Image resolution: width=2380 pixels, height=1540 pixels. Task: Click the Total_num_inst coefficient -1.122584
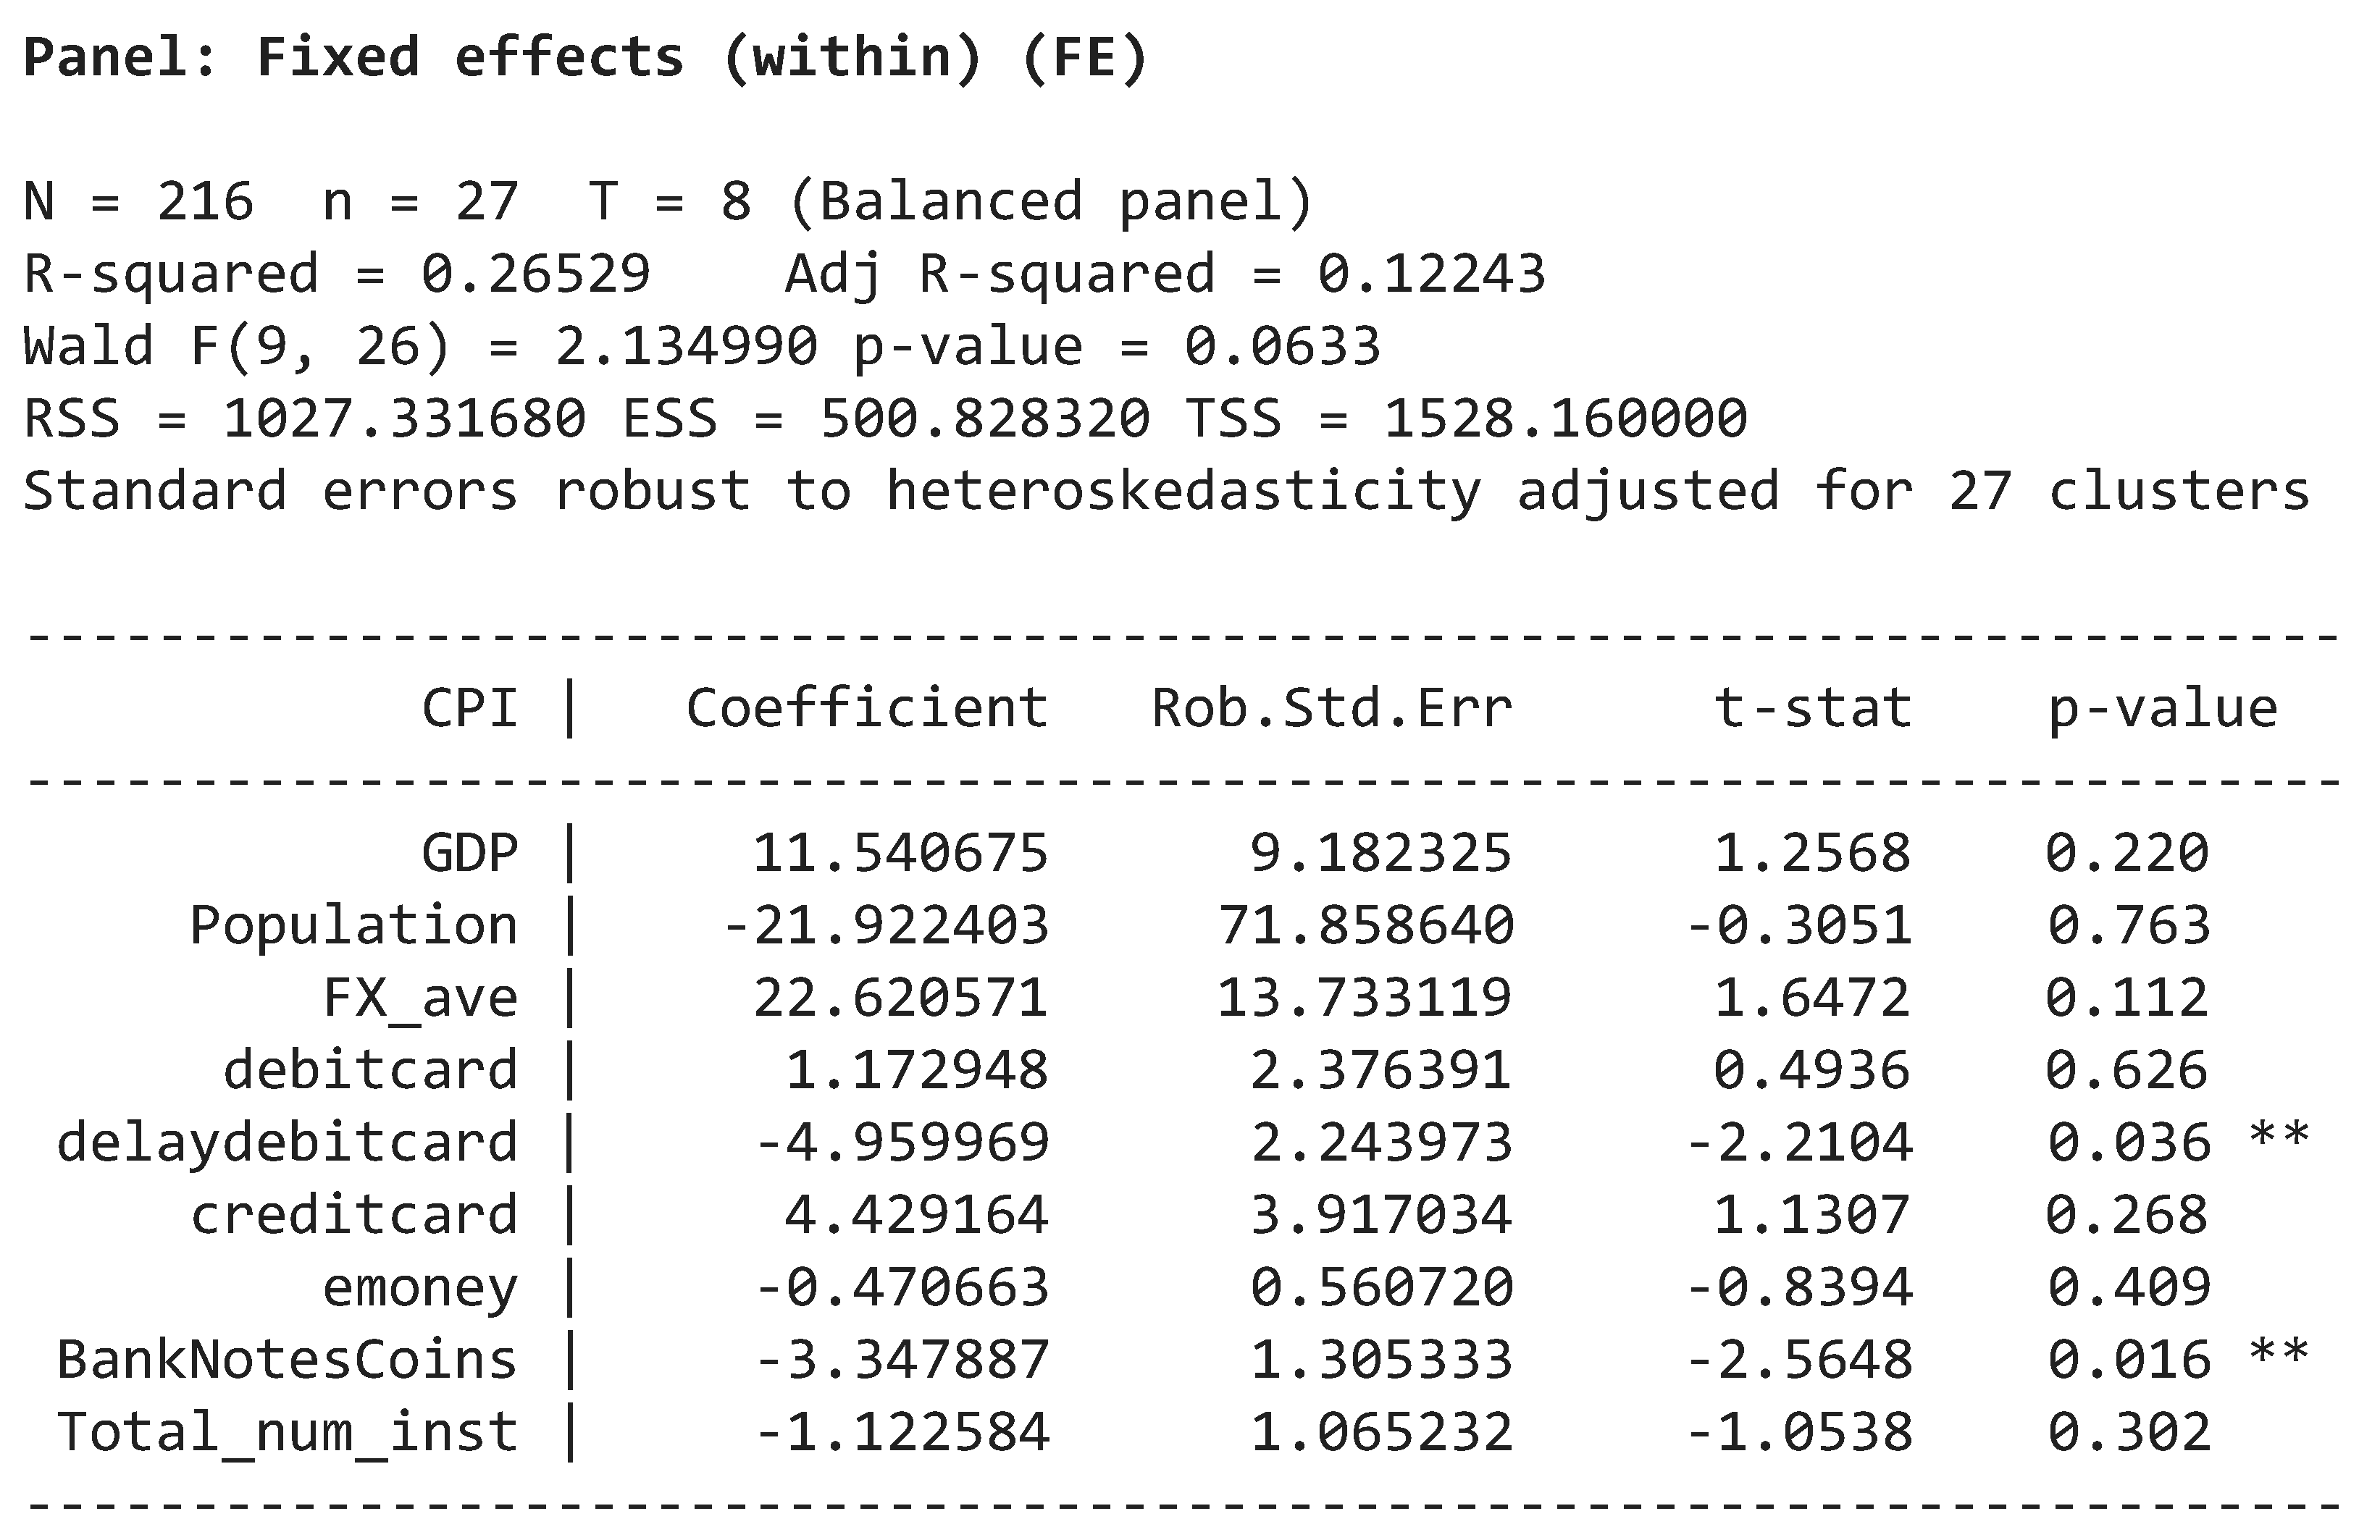click(902, 1432)
